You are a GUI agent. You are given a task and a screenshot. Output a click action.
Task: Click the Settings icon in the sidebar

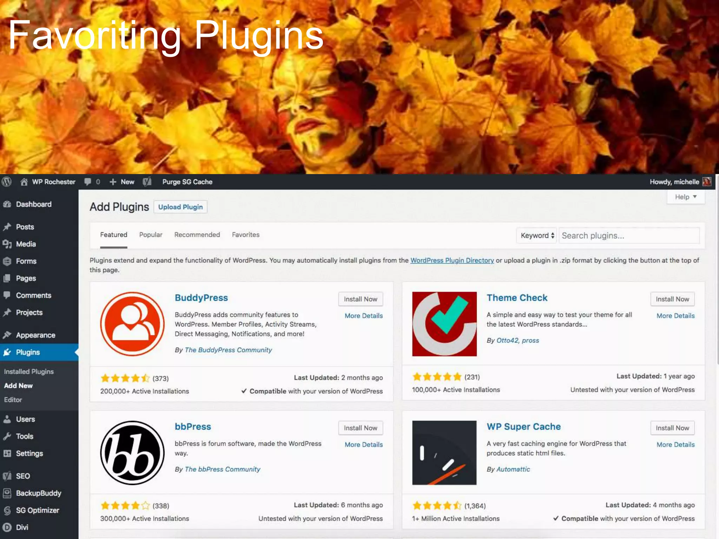[7, 453]
